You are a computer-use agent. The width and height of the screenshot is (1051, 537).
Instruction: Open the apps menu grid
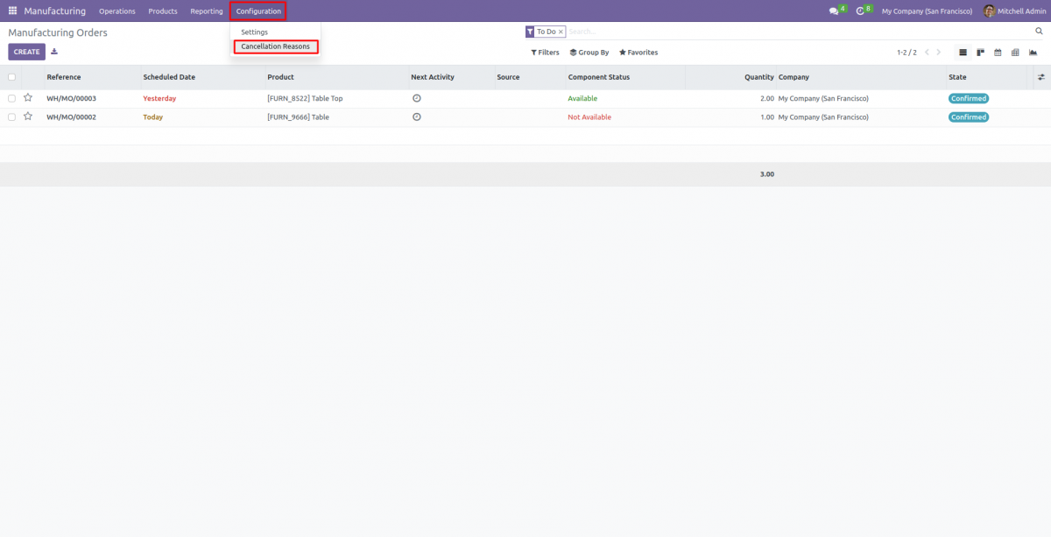coord(12,11)
